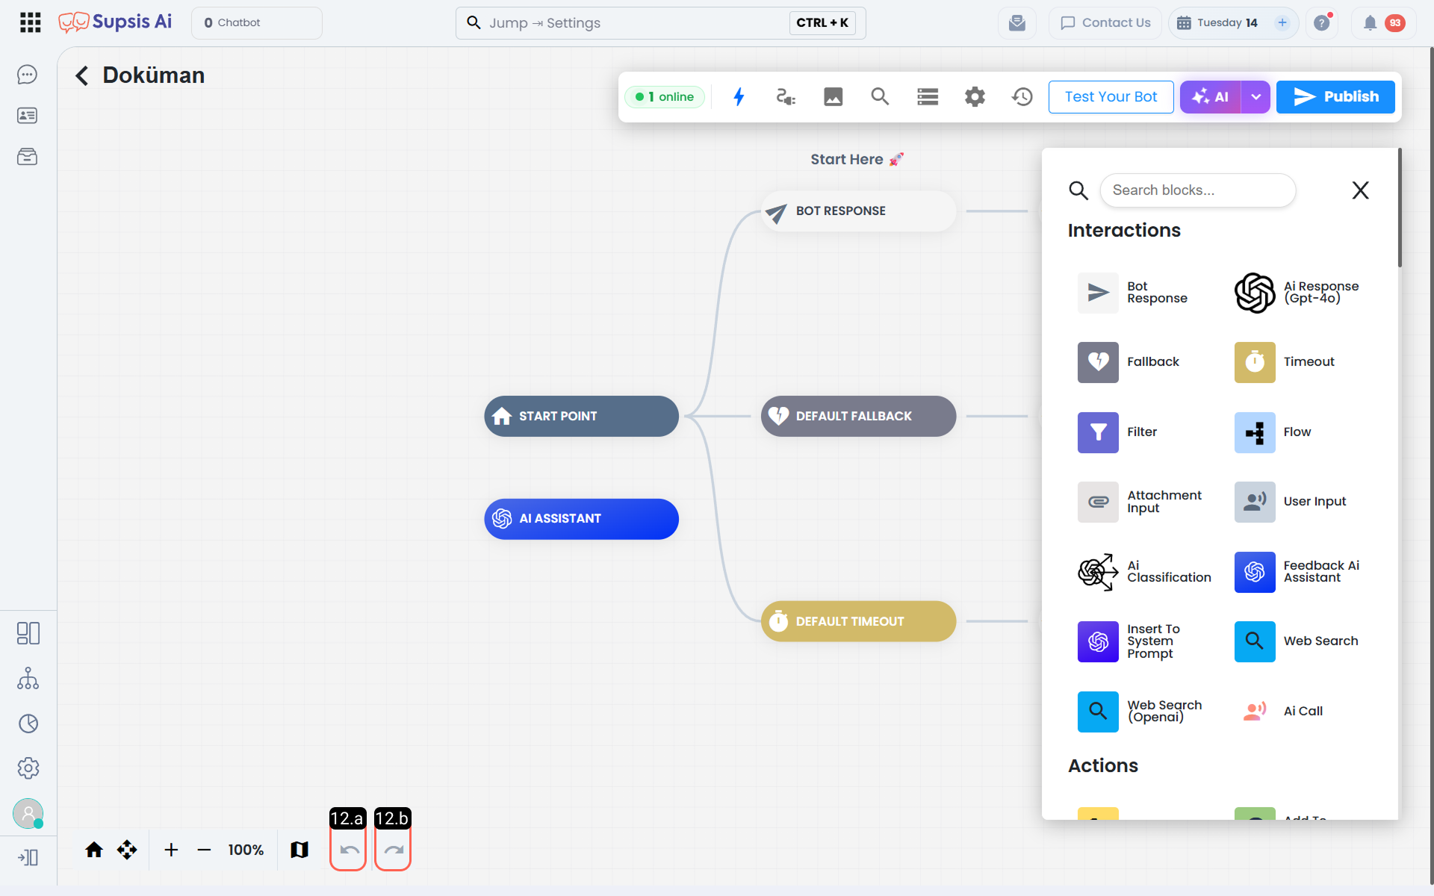Image resolution: width=1434 pixels, height=896 pixels.
Task: Click the 0 Chatbot counter
Action: point(257,23)
